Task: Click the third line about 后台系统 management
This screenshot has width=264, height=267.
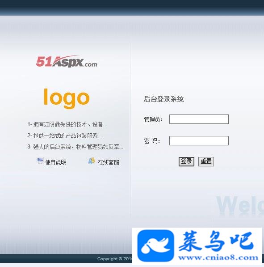Action: pos(75,147)
